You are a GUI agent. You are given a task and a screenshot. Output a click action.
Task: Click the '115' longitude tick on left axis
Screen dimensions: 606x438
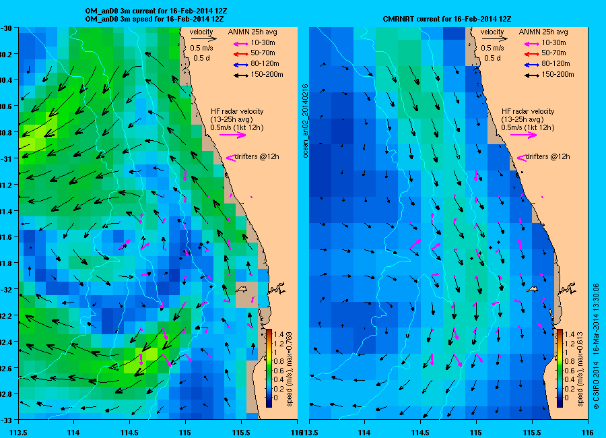click(x=185, y=433)
